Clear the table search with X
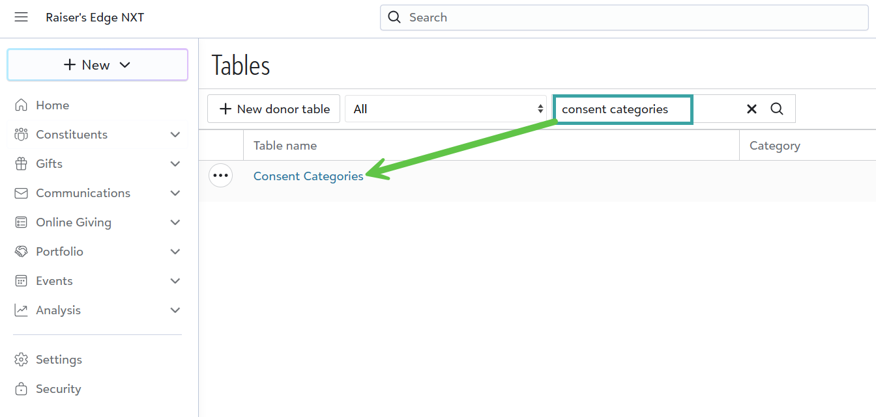876x417 pixels. point(752,109)
